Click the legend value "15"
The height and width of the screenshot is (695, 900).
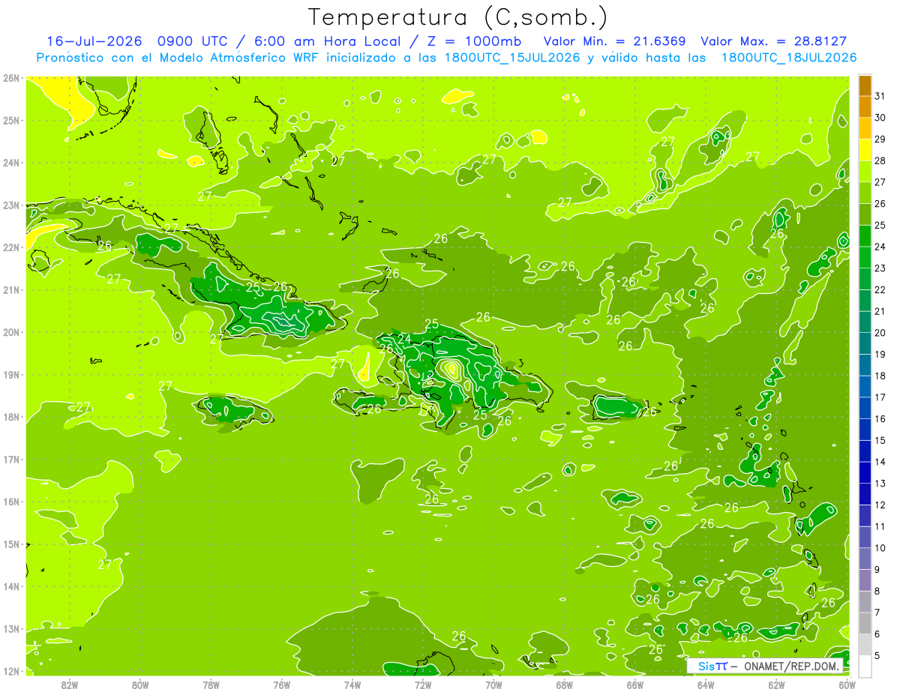(x=880, y=440)
